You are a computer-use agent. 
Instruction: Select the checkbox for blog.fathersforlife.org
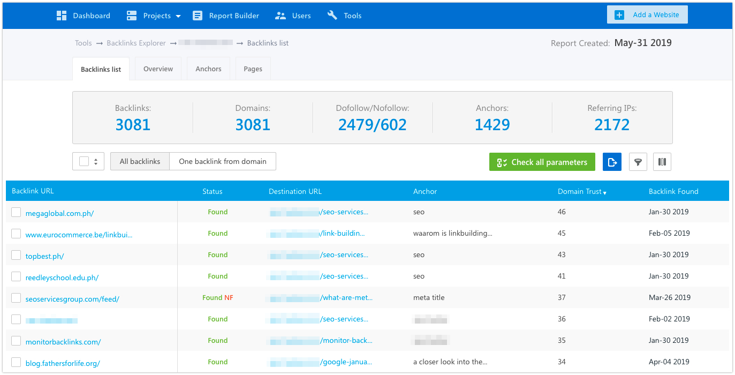point(16,362)
